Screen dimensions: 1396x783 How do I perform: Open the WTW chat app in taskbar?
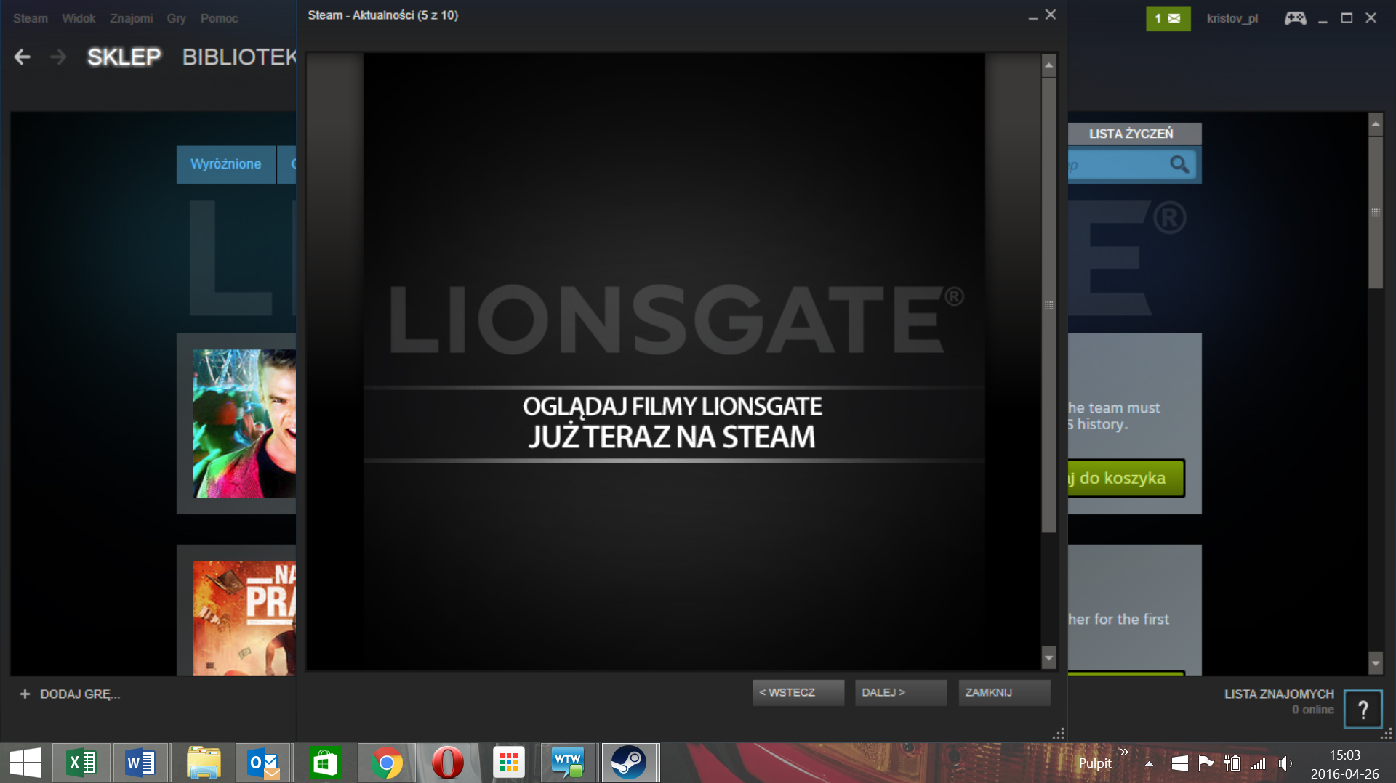568,763
